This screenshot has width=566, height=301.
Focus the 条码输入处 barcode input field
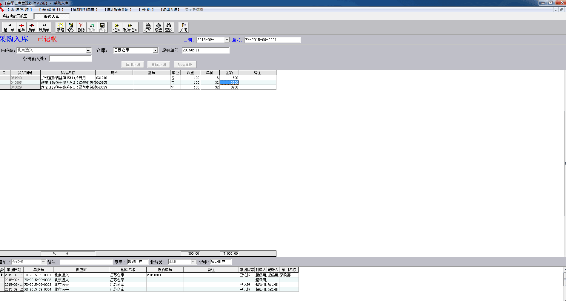coord(70,59)
